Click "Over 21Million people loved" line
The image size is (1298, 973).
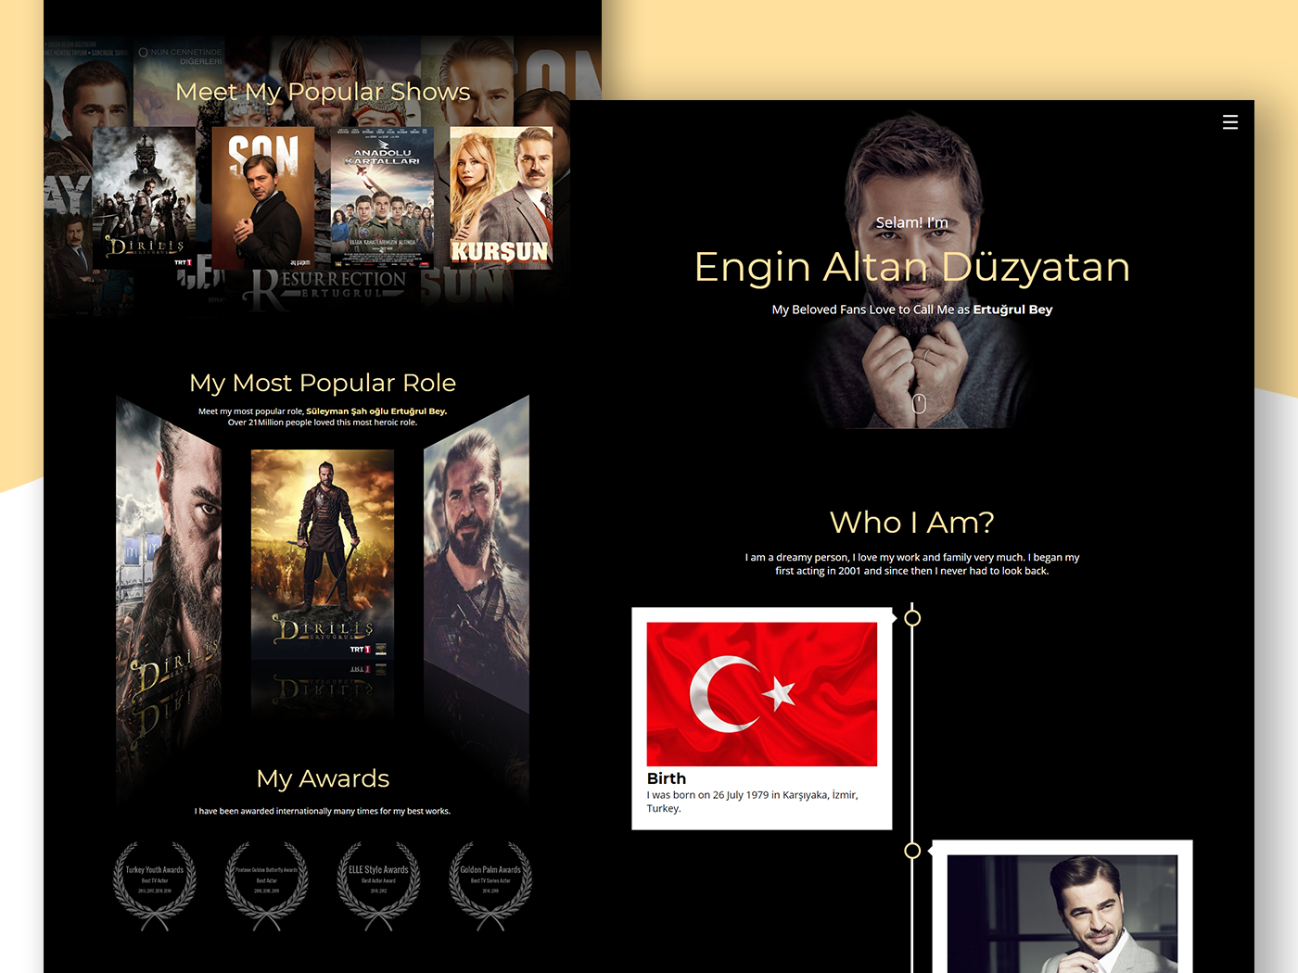(x=323, y=423)
